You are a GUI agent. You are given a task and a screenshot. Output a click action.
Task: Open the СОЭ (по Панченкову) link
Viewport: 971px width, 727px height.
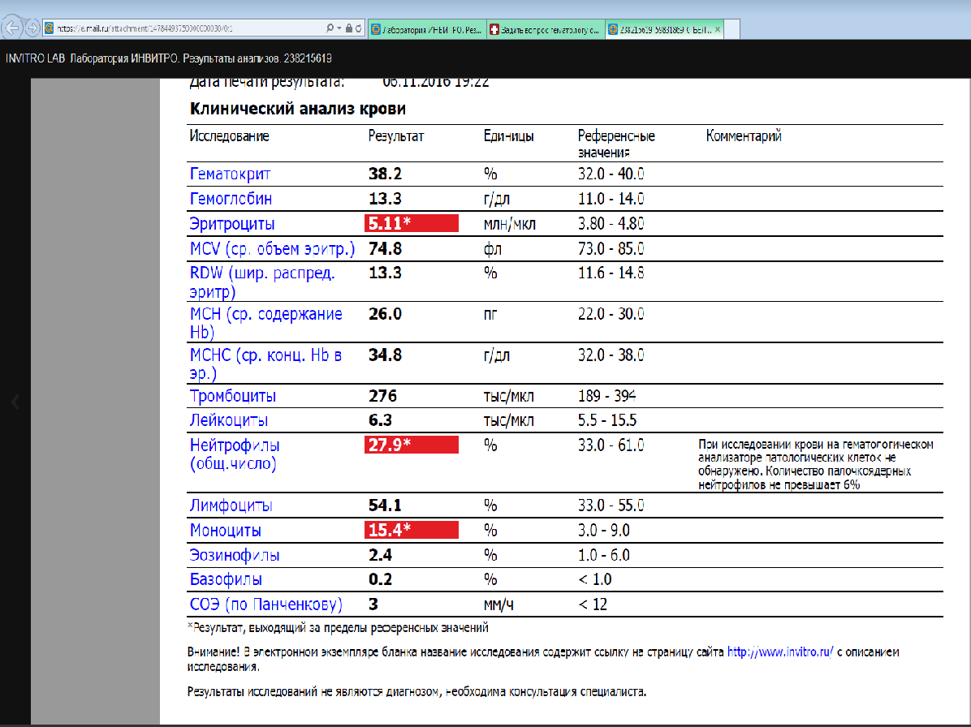tap(265, 604)
